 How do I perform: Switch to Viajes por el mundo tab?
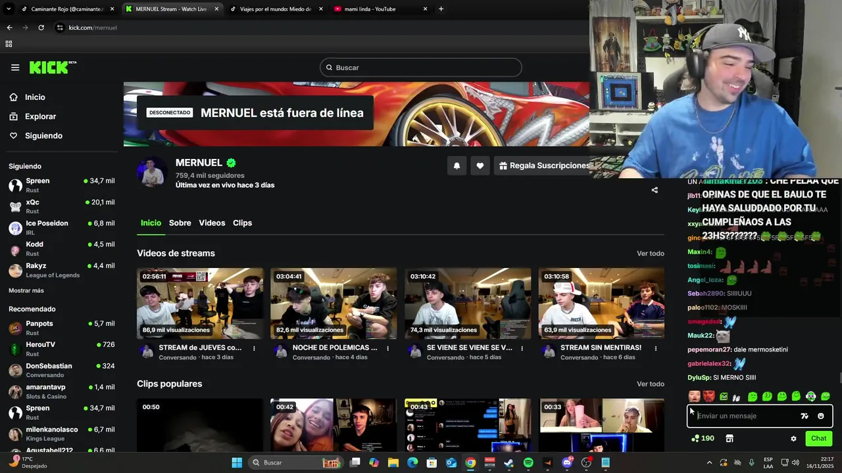[275, 9]
